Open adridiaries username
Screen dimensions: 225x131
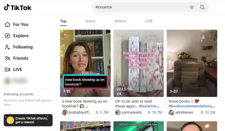pyautogui.click(x=184, y=112)
